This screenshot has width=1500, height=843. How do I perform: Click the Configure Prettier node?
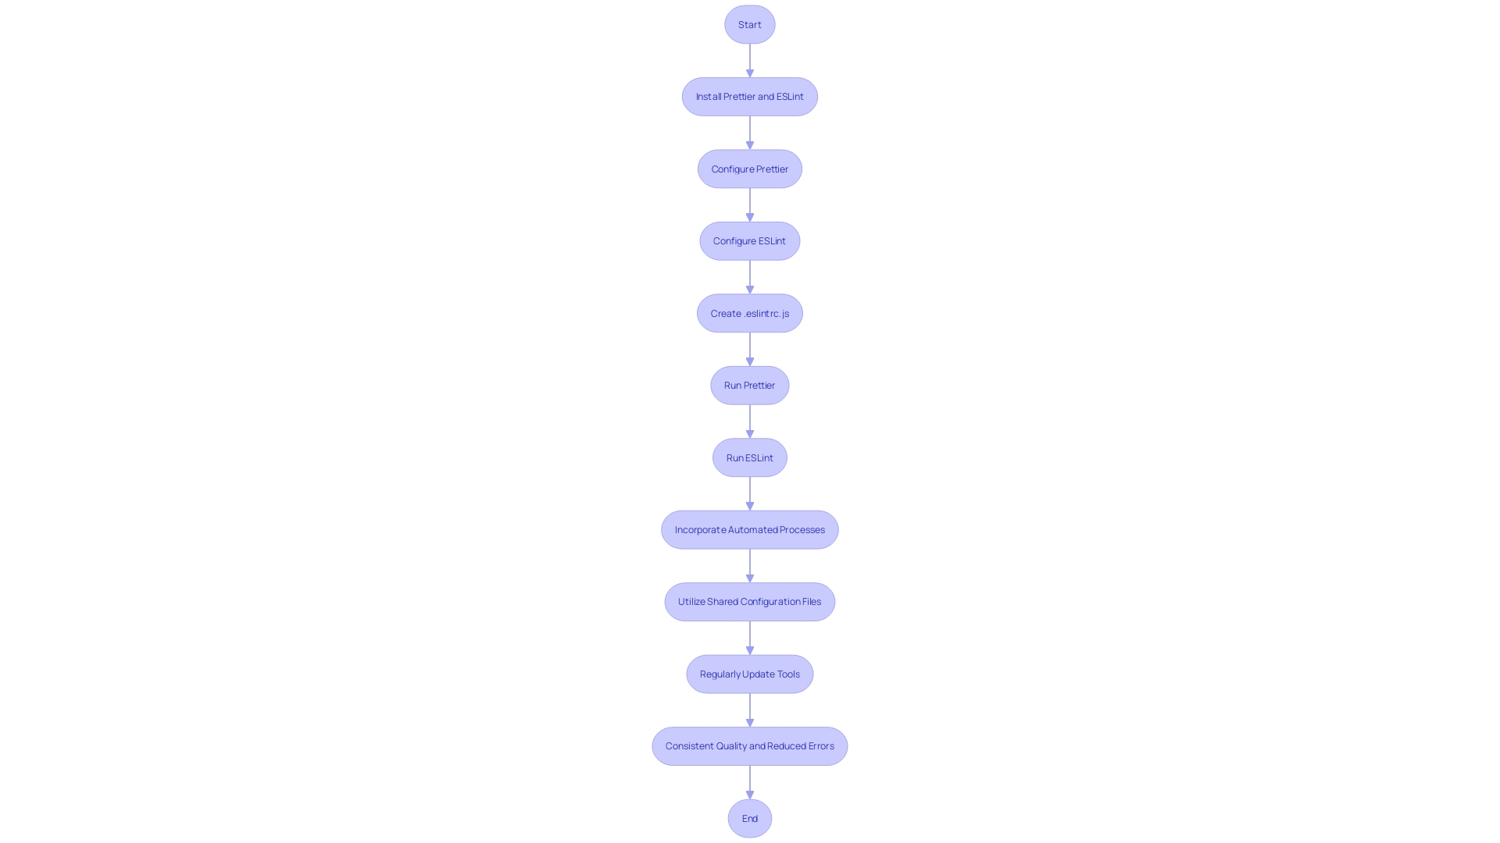click(749, 168)
